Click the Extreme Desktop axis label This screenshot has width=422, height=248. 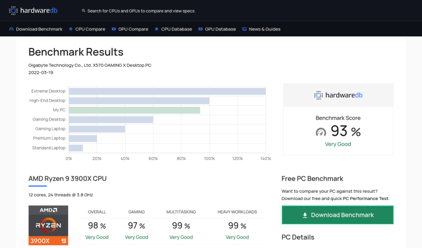coord(48,91)
